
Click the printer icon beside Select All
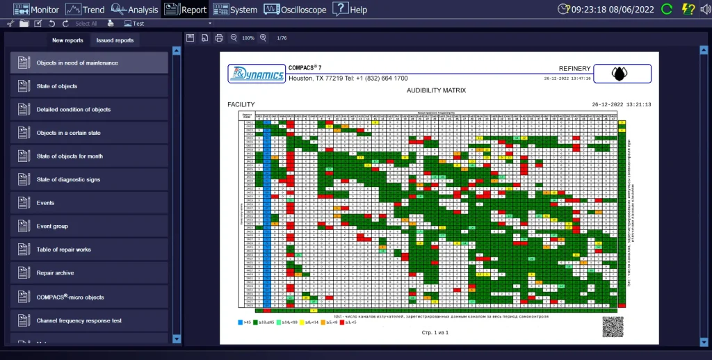(x=111, y=24)
